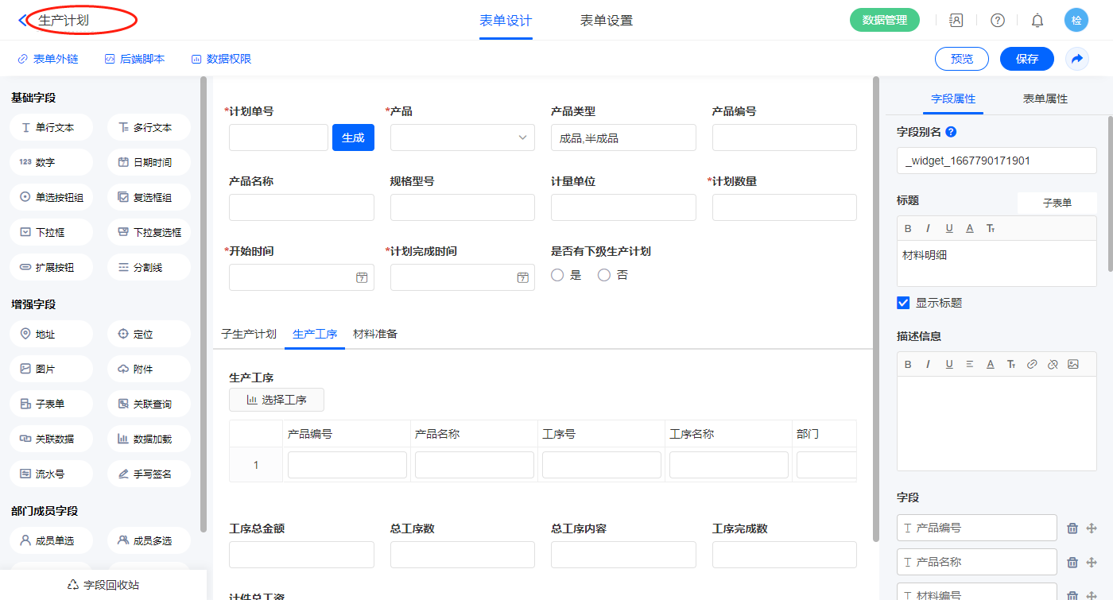
Task: Open the notification bell
Action: point(1037,21)
